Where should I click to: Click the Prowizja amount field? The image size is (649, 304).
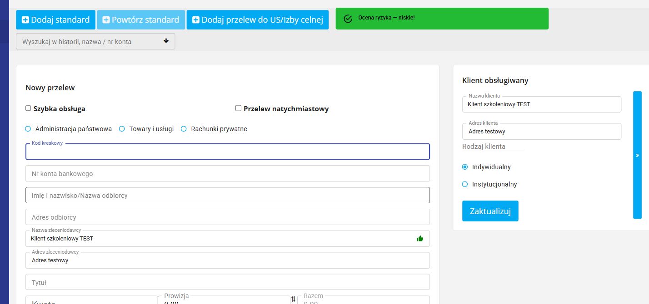point(224,300)
